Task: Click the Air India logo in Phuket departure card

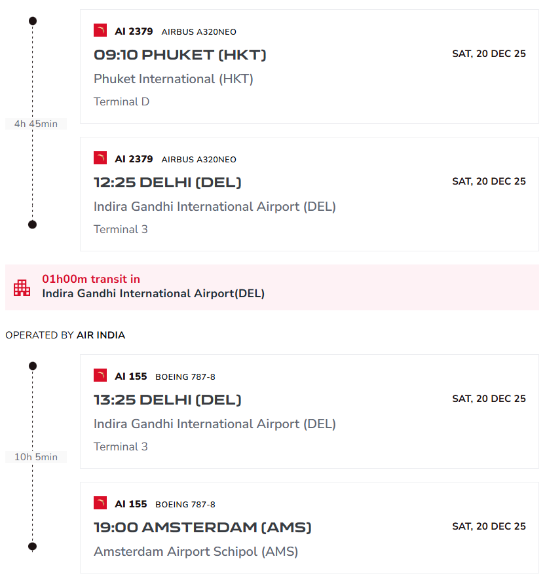Action: [x=100, y=31]
